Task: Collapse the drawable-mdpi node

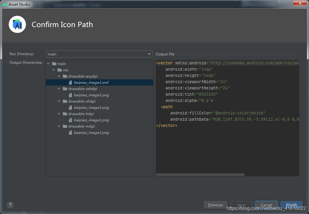Action: click(59, 126)
